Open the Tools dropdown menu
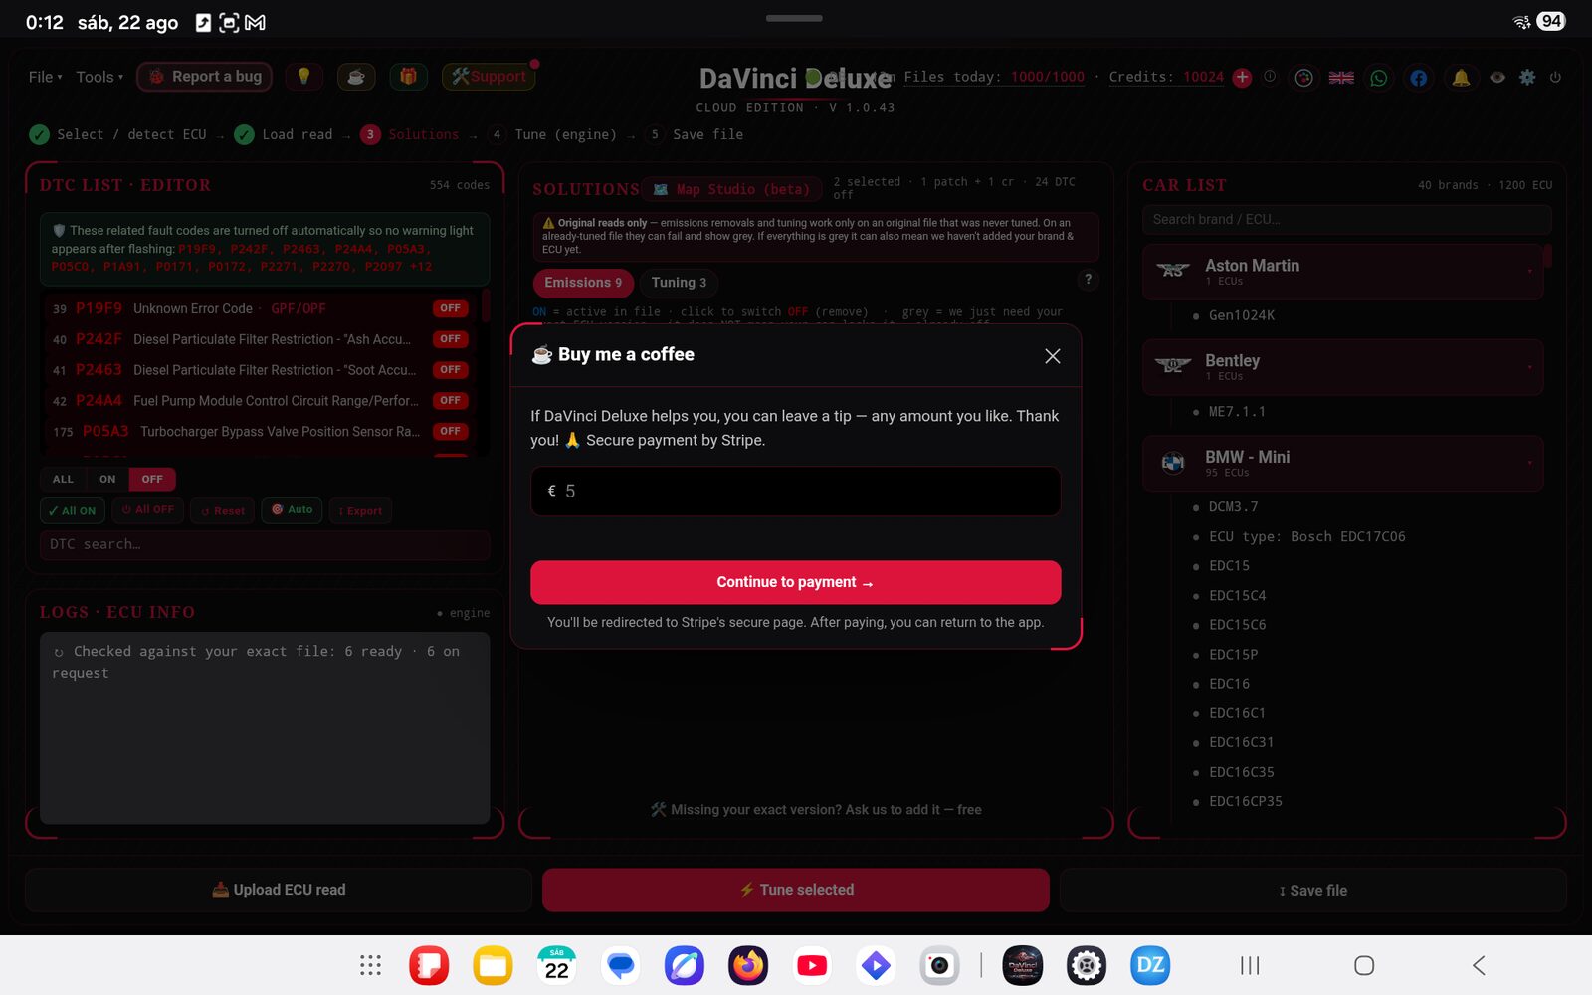The height and width of the screenshot is (995, 1592). (99, 77)
